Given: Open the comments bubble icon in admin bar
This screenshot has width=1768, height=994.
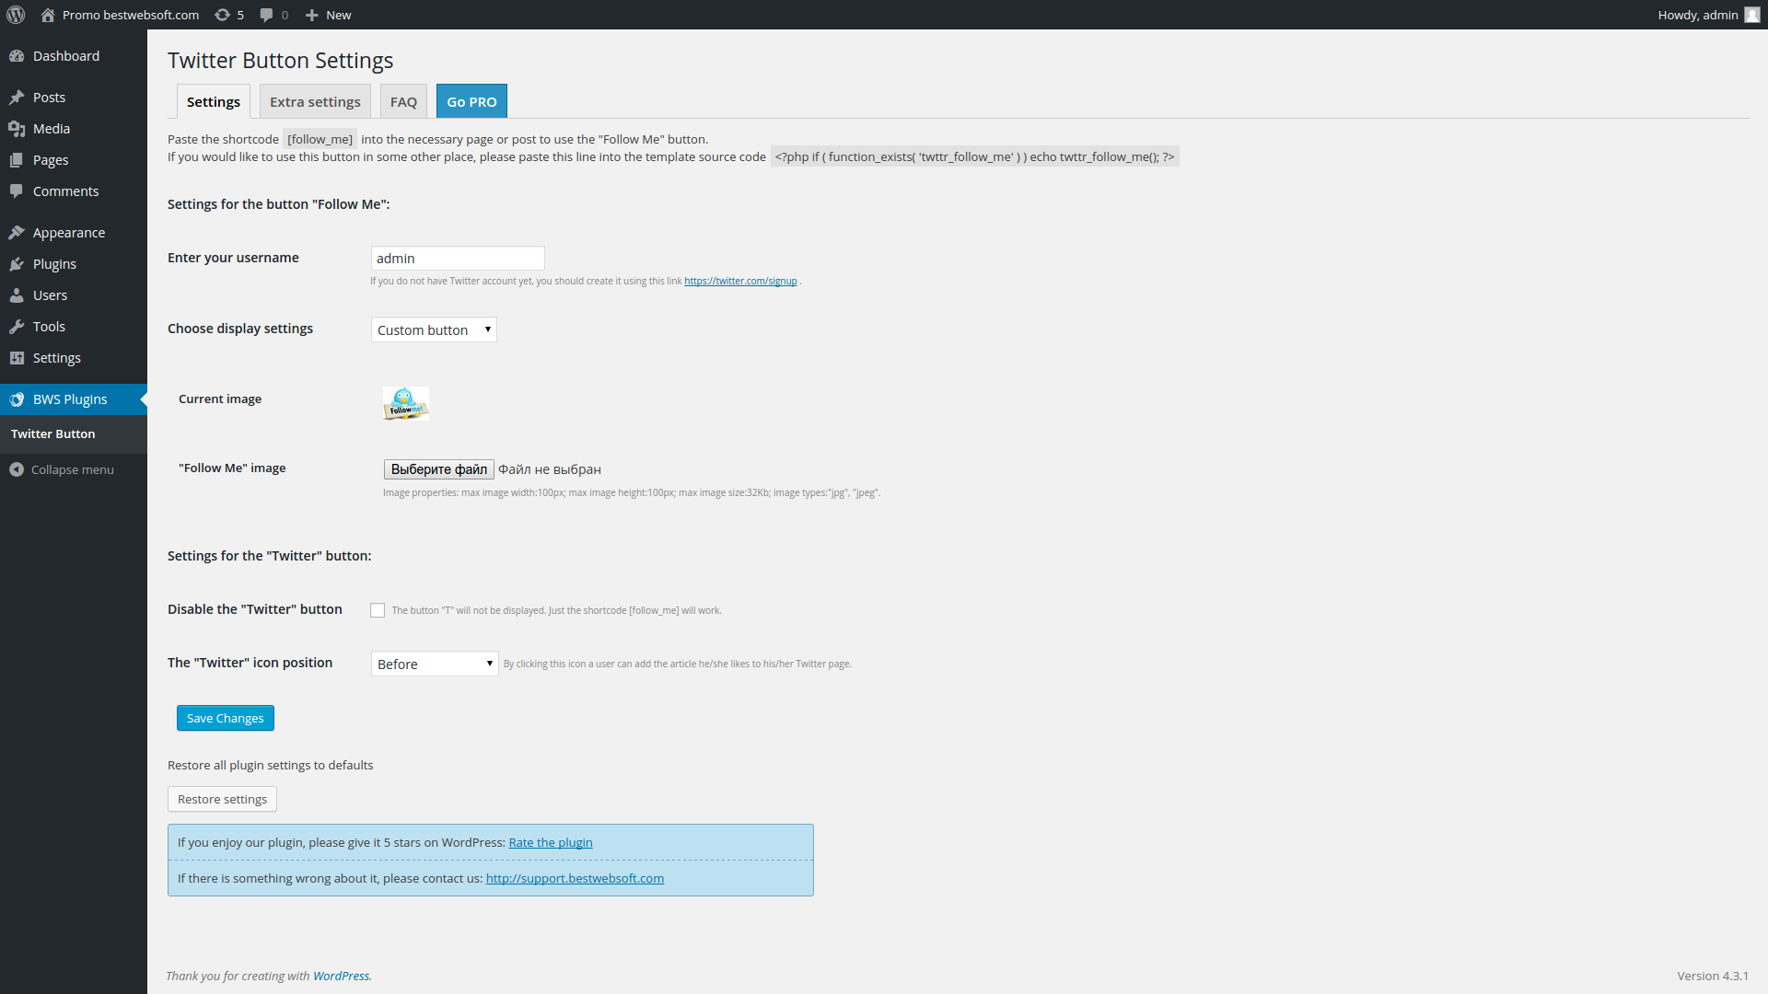Looking at the screenshot, I should tap(266, 15).
